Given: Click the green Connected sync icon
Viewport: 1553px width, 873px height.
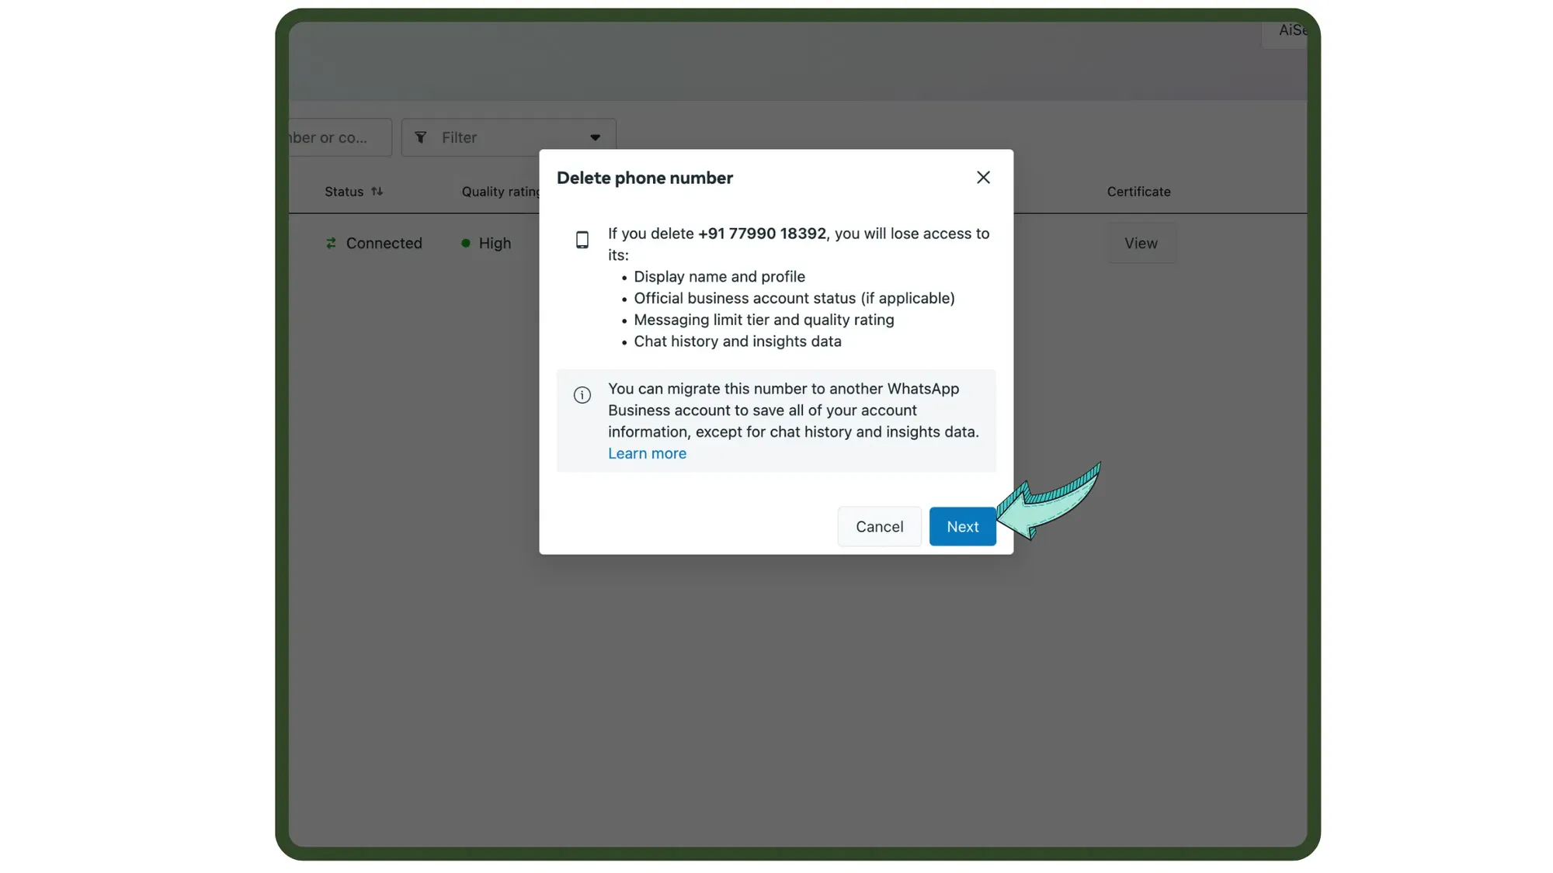Looking at the screenshot, I should point(331,243).
